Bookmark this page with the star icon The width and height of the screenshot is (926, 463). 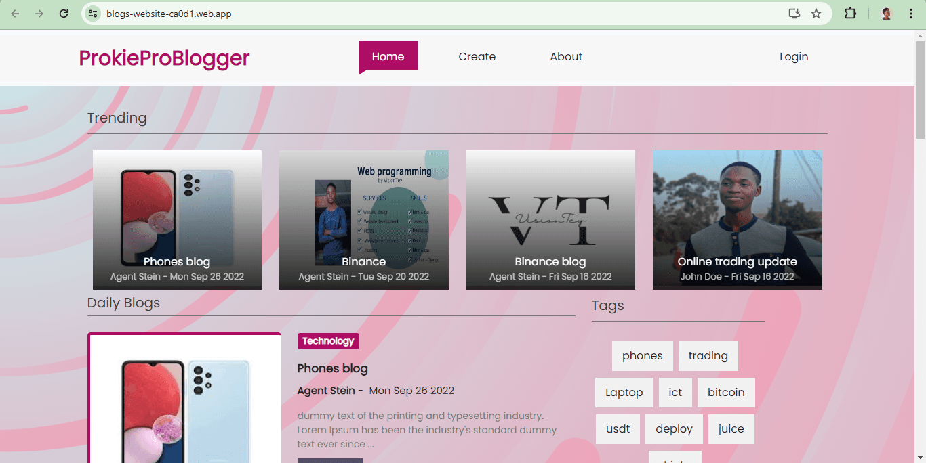(x=816, y=14)
